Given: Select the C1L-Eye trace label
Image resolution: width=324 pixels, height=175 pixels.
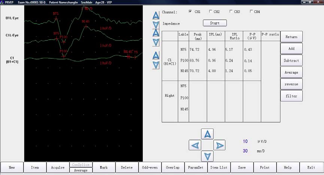Looking at the screenshot, I should tap(12, 35).
